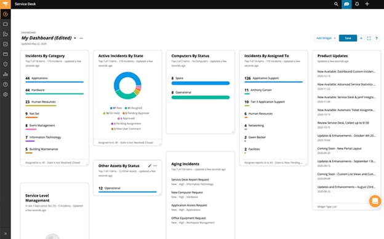Click the plus icon in the top bar
The height and width of the screenshot is (239, 384).
(367, 4)
